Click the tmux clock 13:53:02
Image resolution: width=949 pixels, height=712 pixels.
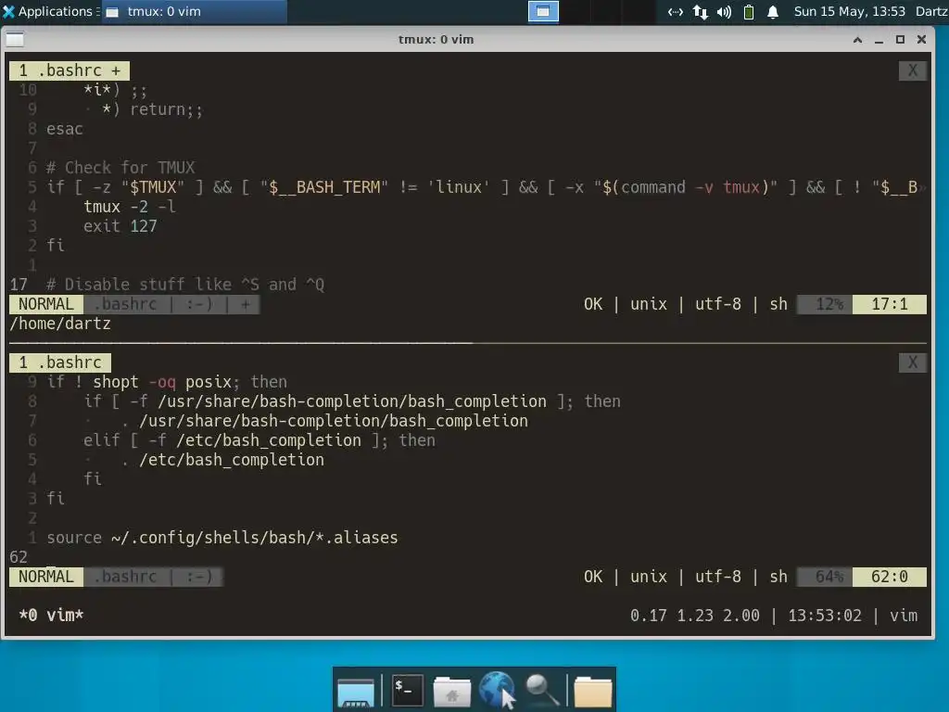click(824, 616)
